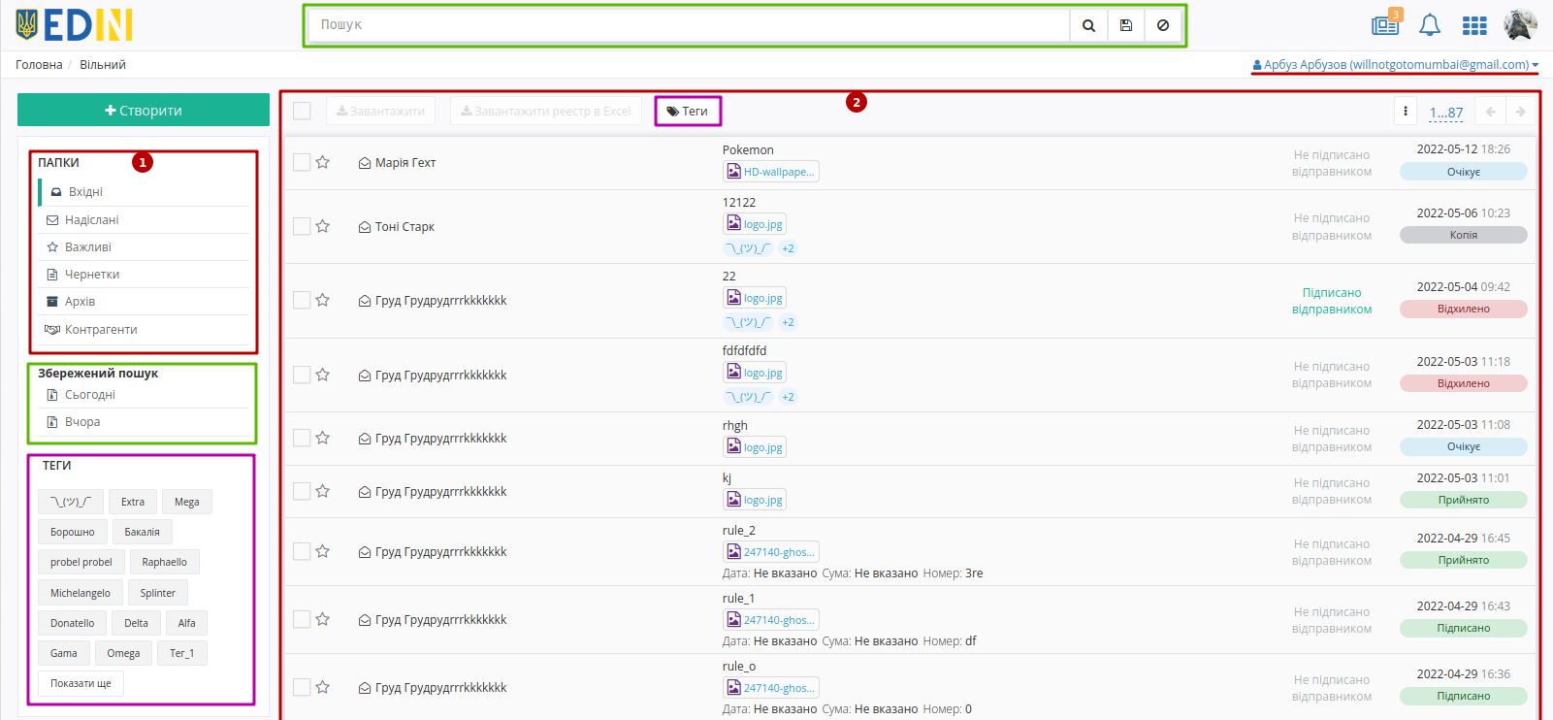The width and height of the screenshot is (1553, 720).
Task: Star the Марія Гехт document
Action: (x=323, y=162)
